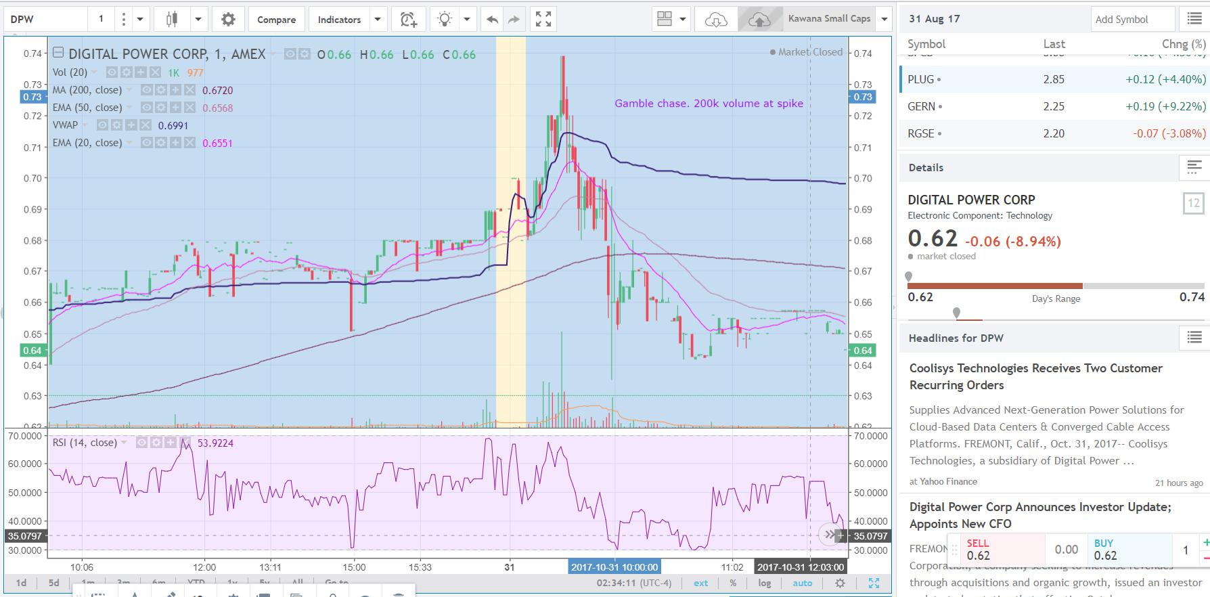The image size is (1210, 597).
Task: Select GERN row in watchlist
Action: coord(1054,106)
